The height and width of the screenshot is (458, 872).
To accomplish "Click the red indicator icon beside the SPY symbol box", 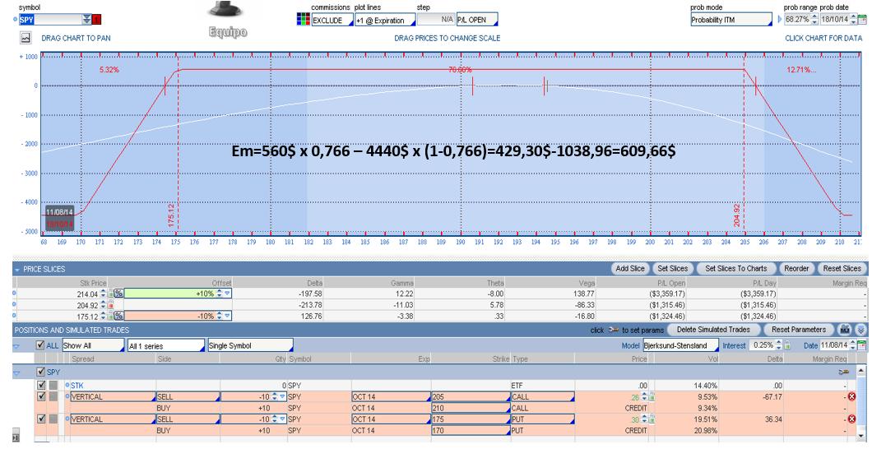I will click(x=97, y=20).
